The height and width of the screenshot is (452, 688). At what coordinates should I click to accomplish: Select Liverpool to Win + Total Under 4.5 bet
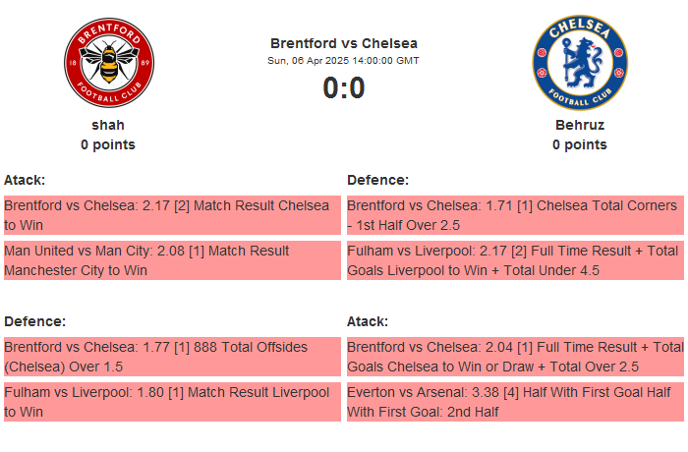click(515, 260)
